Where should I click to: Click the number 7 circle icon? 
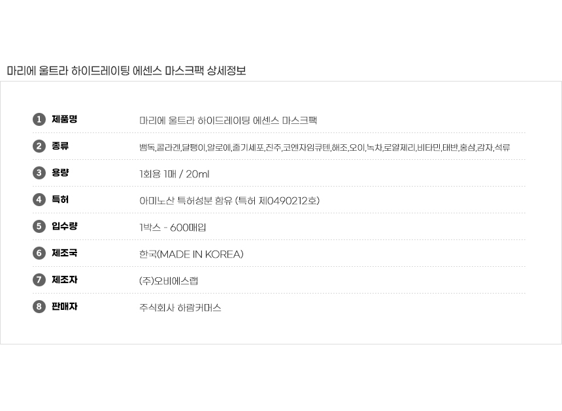pos(39,280)
